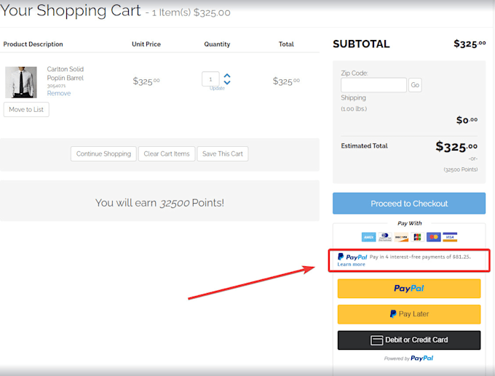Click the Shipping label
The image size is (495, 376).
(x=353, y=97)
